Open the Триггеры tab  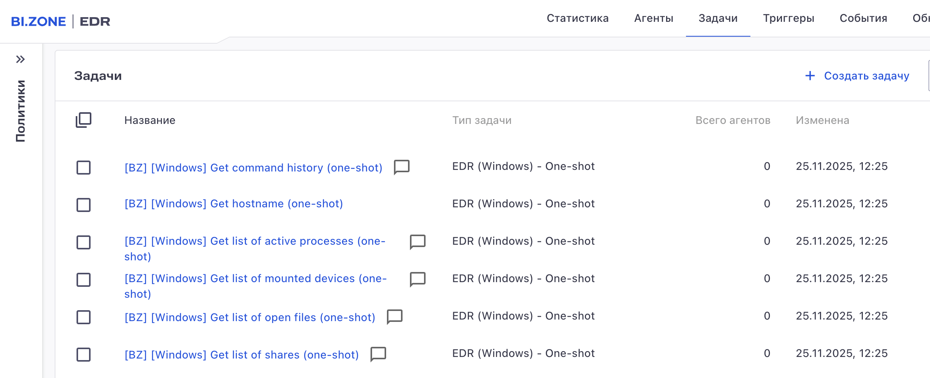pyautogui.click(x=788, y=18)
